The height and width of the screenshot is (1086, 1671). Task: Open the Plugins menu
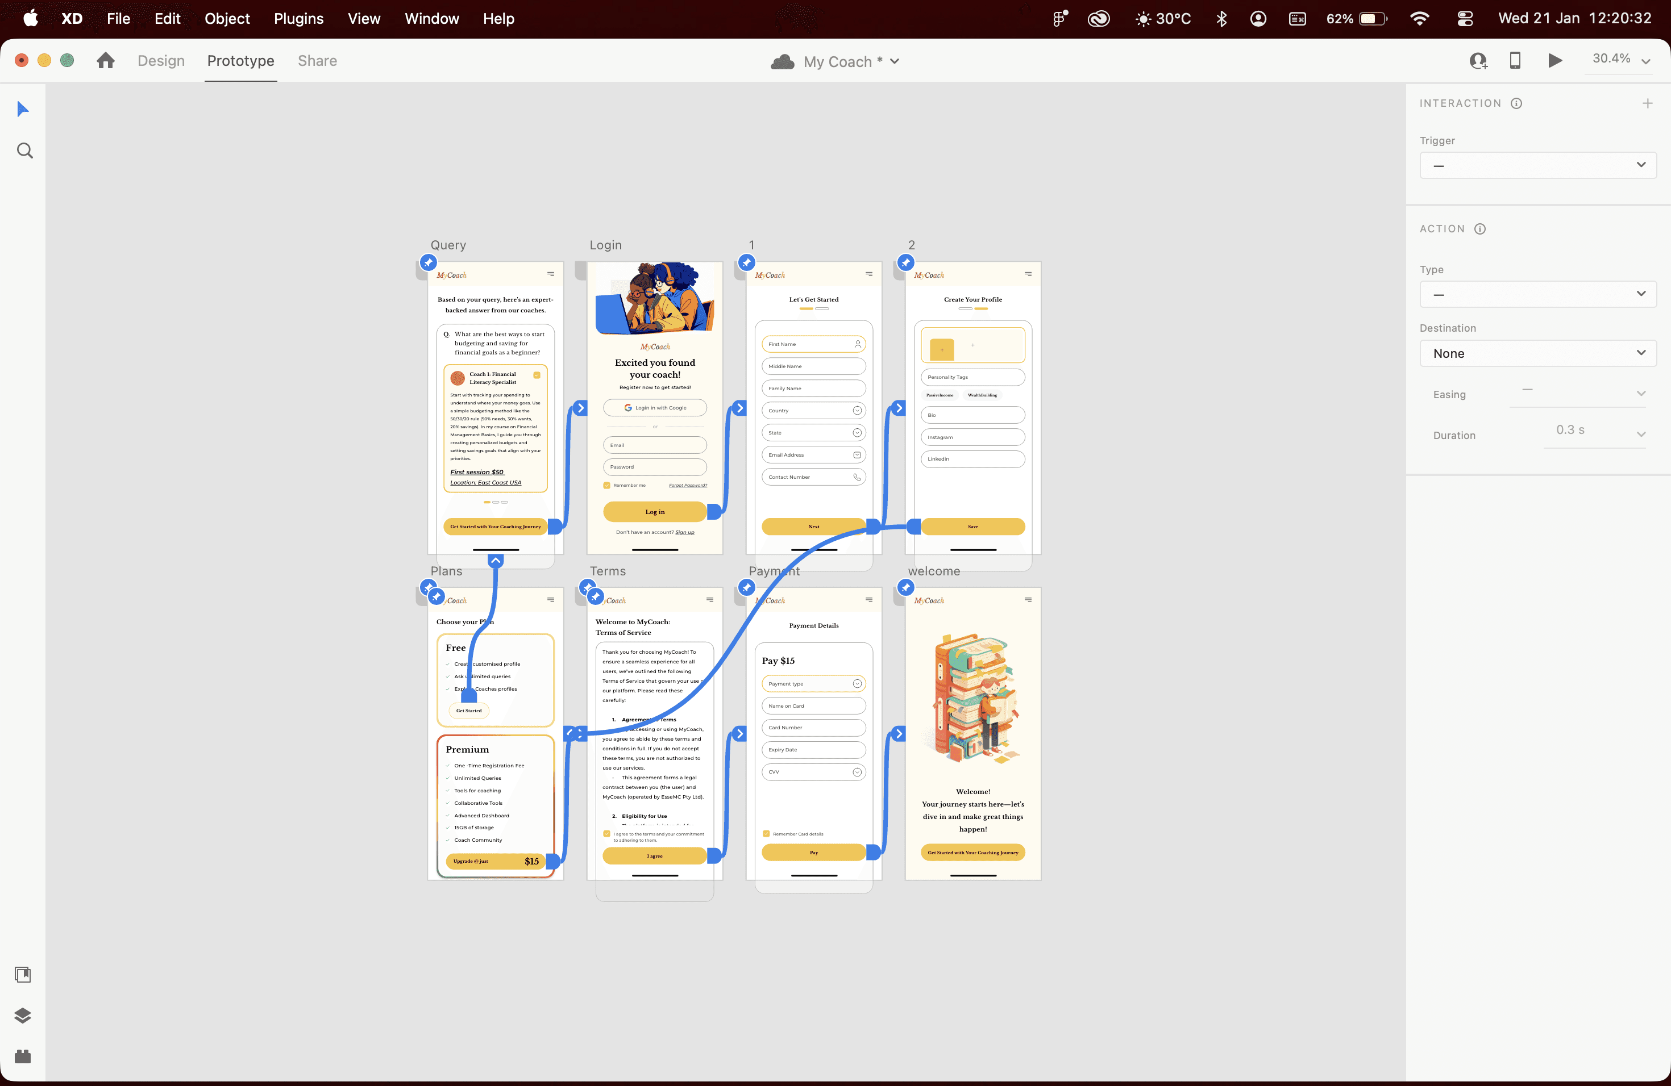tap(298, 19)
